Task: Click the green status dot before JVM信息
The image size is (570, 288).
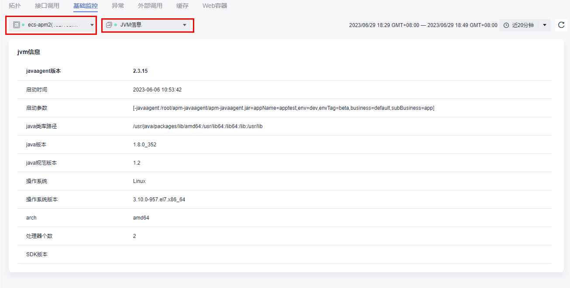Action: [x=116, y=25]
